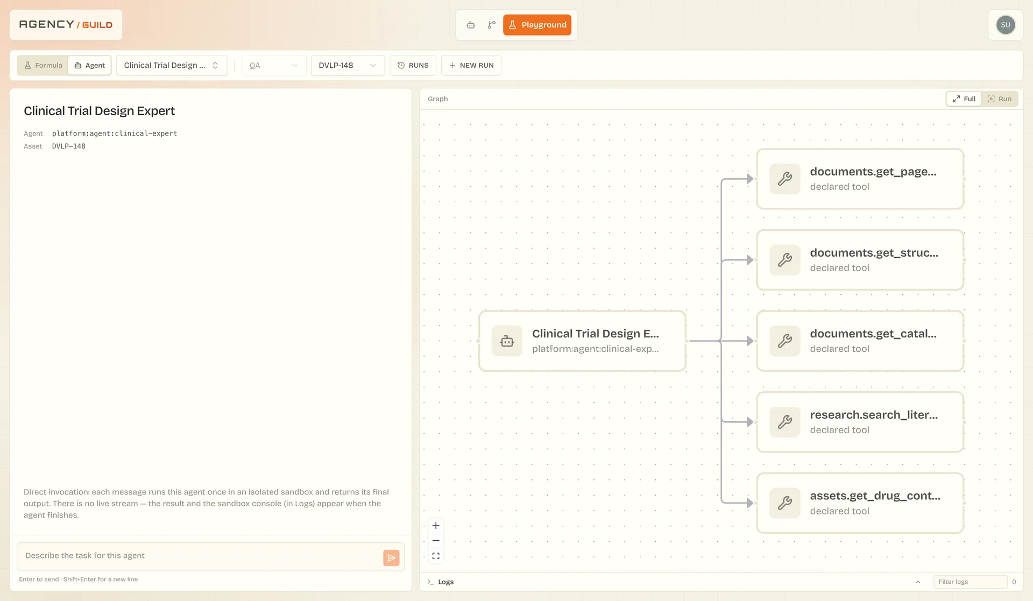Open the branch workflow icon in top bar

pyautogui.click(x=491, y=25)
